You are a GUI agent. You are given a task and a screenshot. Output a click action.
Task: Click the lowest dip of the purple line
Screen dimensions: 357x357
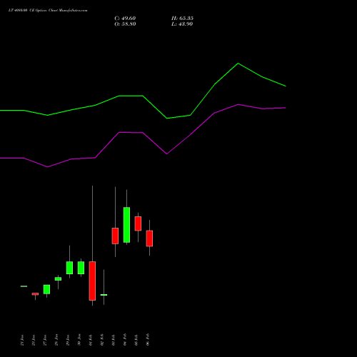tap(48, 167)
